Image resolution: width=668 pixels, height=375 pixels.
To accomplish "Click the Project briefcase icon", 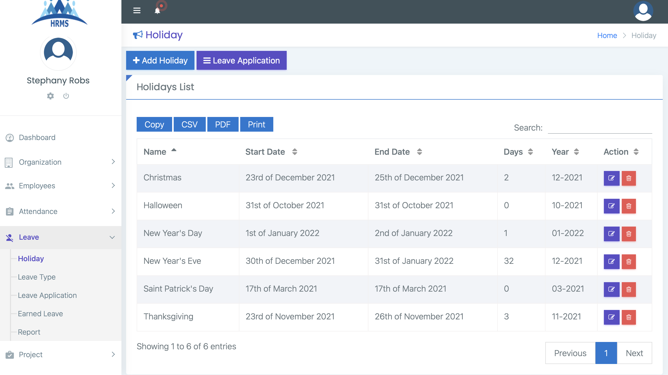I will 10,355.
